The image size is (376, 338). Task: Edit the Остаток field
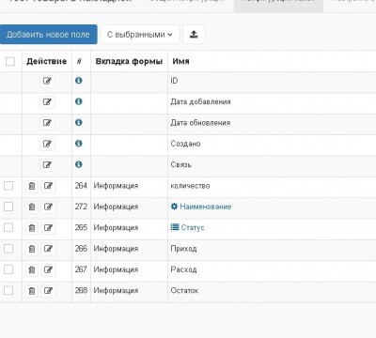48,291
